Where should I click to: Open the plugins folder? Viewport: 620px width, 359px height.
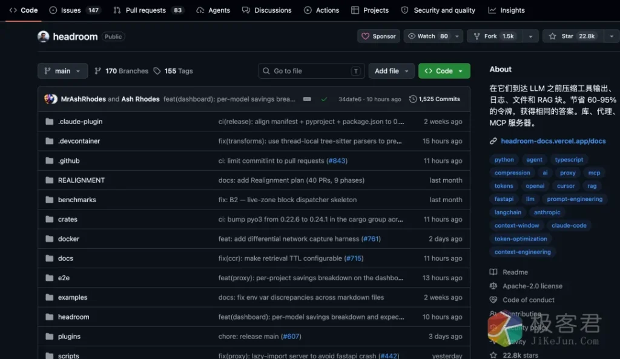tap(69, 337)
